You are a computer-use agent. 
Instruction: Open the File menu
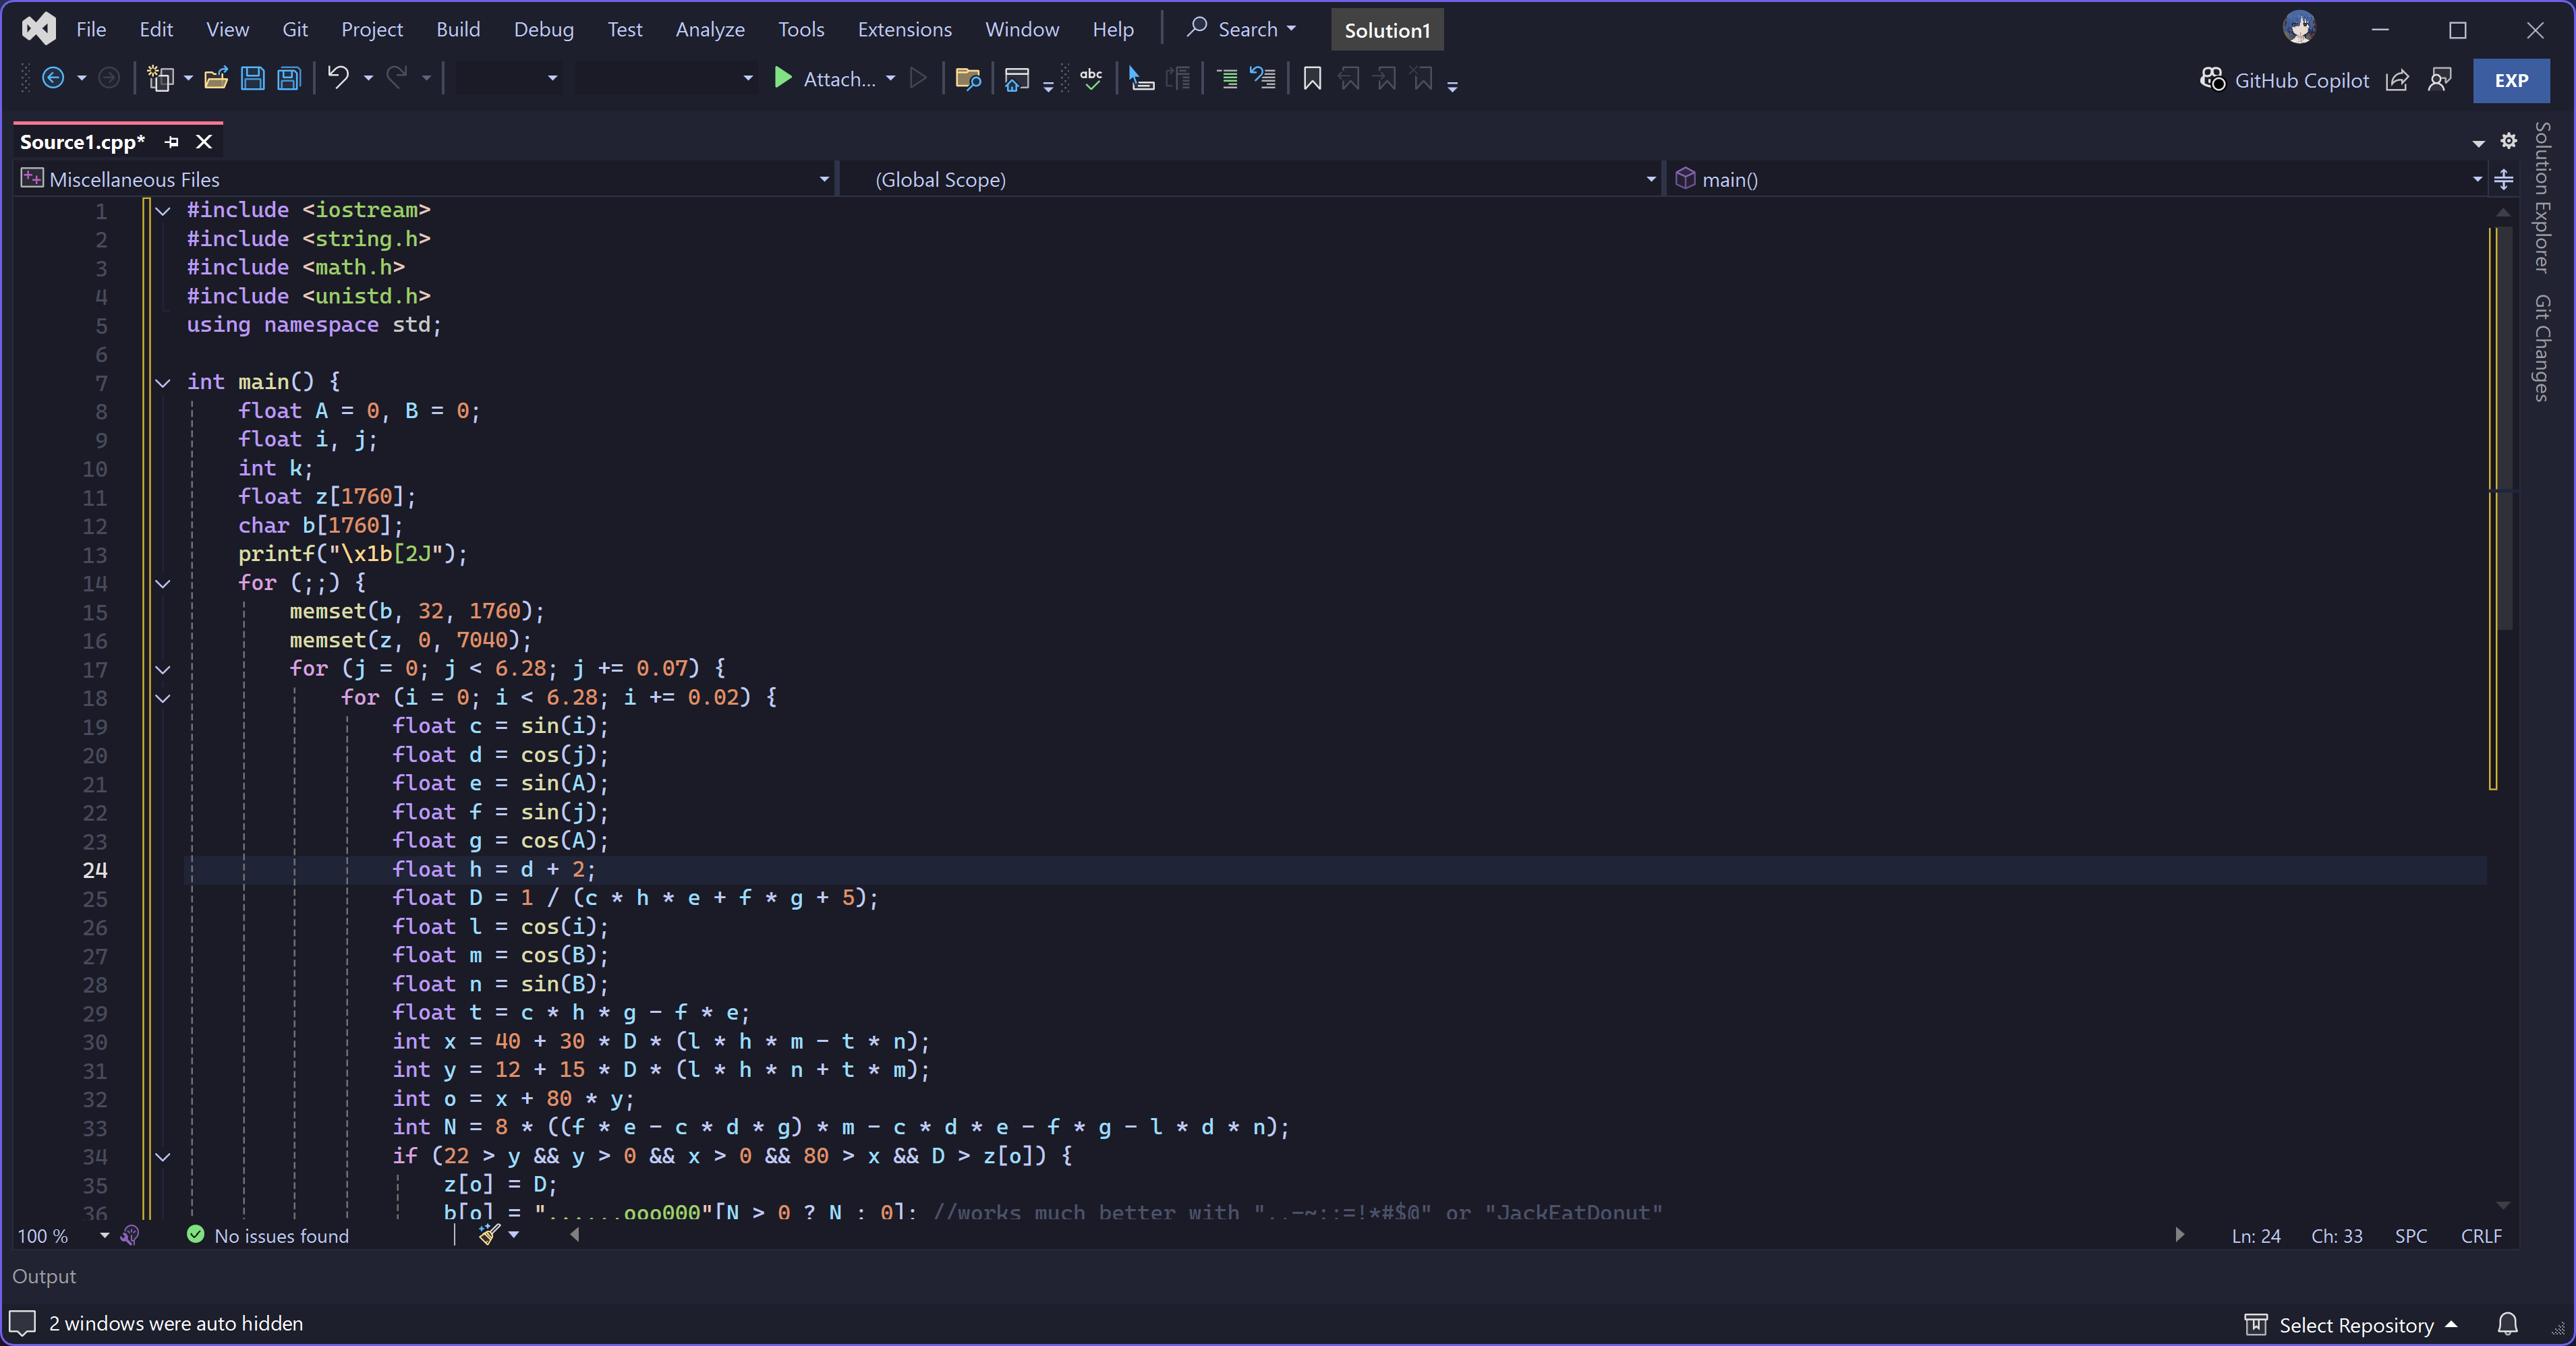click(91, 29)
